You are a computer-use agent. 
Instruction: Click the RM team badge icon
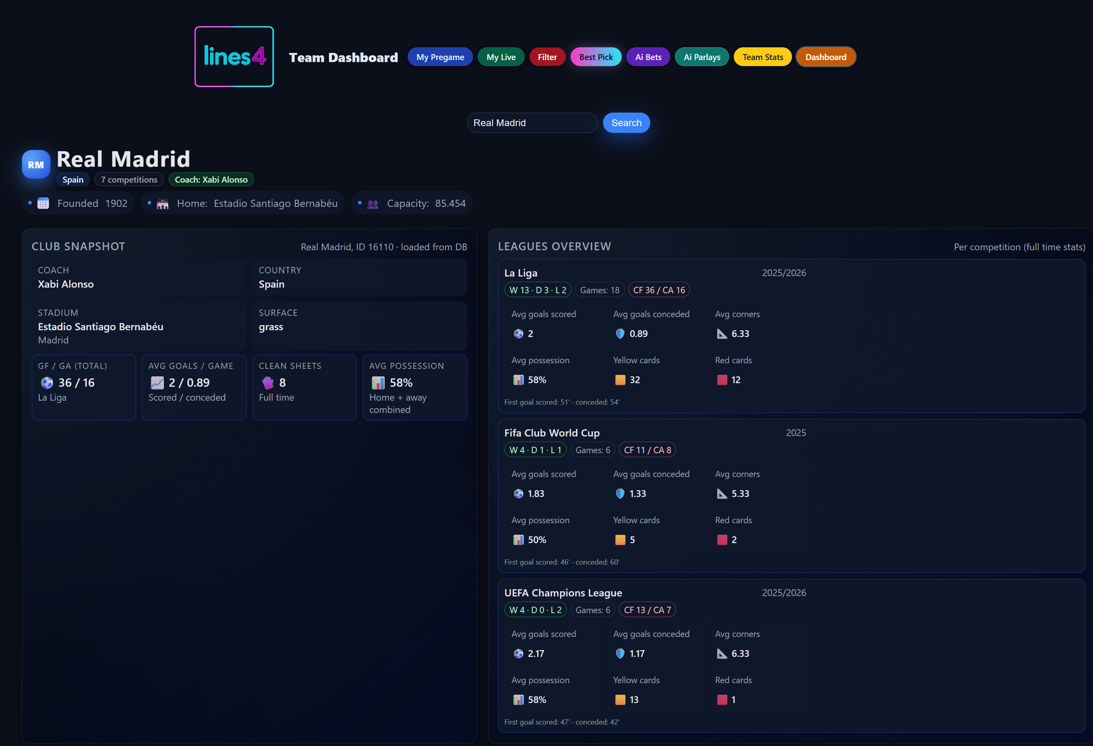click(36, 164)
